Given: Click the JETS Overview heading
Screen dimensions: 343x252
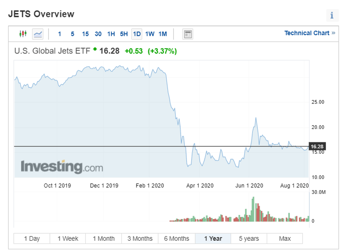Looking at the screenshot, I should [41, 14].
